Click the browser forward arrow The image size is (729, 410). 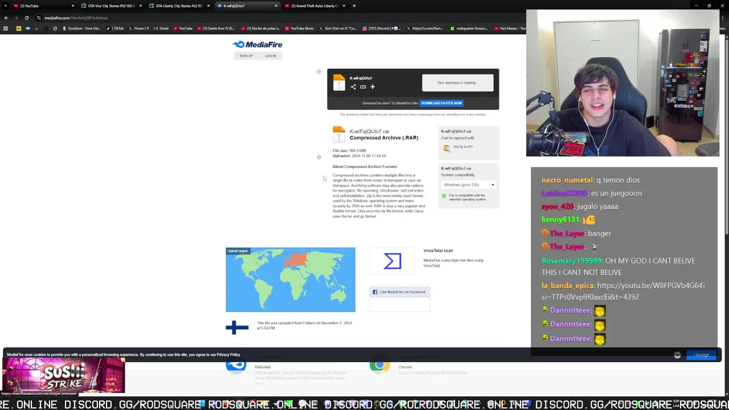tap(16, 18)
